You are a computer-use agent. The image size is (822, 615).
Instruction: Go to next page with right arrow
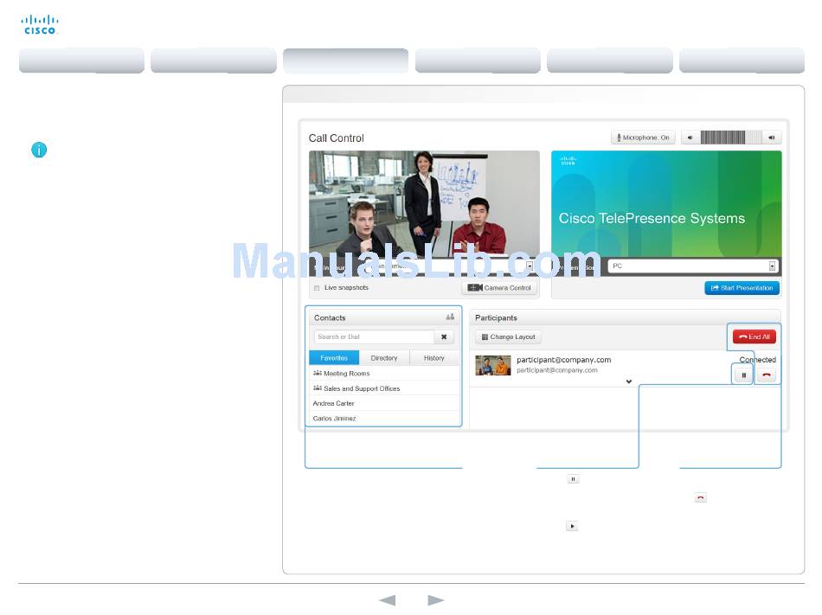[x=436, y=600]
